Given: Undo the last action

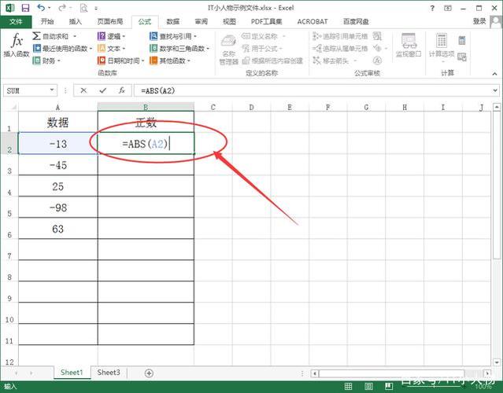Looking at the screenshot, I should (41, 8).
